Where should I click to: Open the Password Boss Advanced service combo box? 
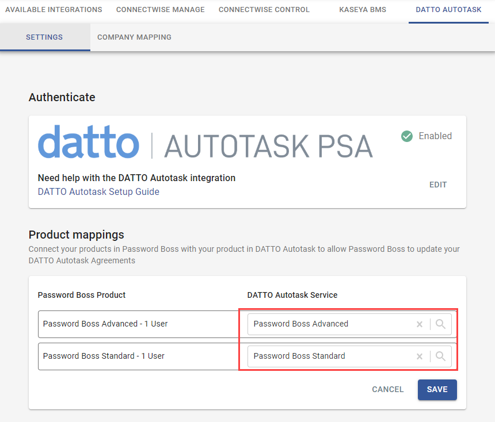pos(349,324)
